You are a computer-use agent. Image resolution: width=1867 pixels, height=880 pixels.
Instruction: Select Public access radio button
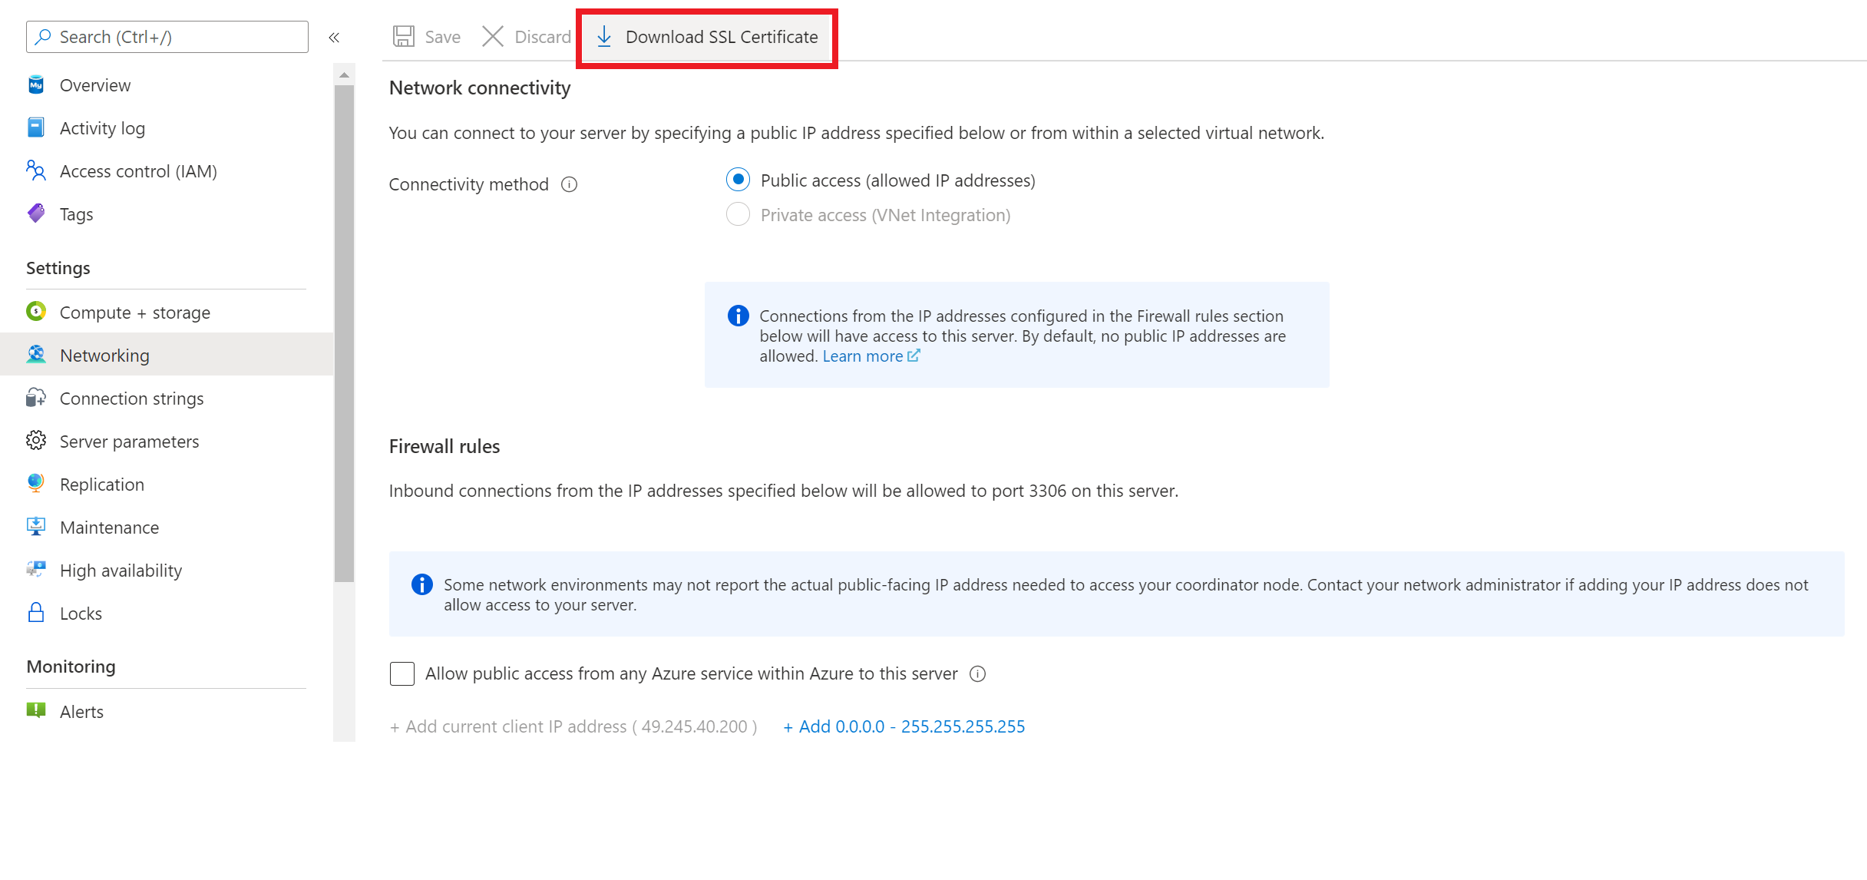point(739,180)
